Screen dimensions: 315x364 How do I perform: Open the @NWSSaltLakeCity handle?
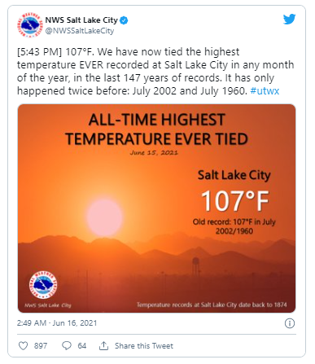[x=80, y=31]
